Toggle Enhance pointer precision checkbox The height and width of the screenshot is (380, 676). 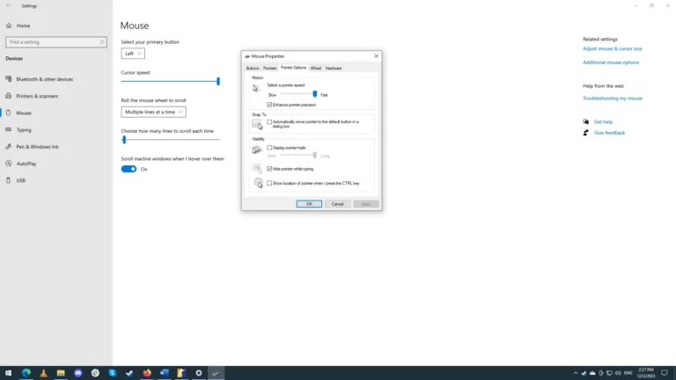pos(269,105)
